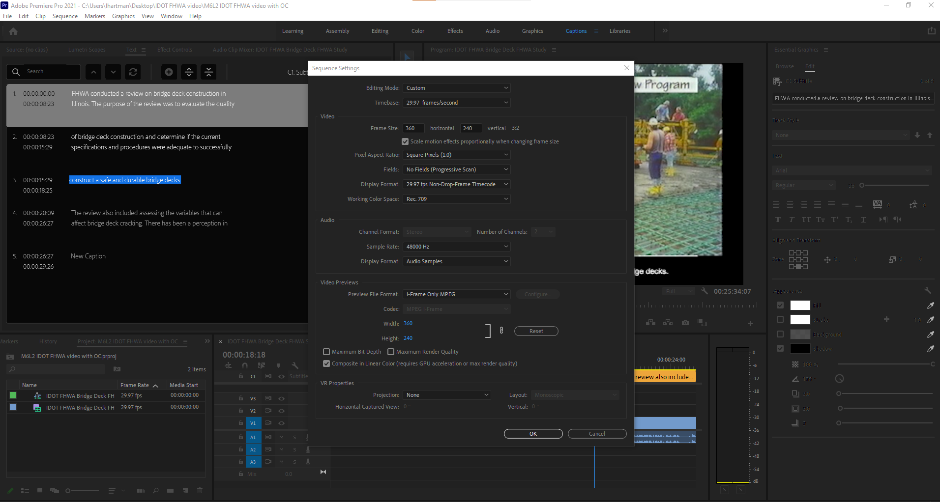Uncheck Scale motion effects proportionally option

click(x=405, y=141)
